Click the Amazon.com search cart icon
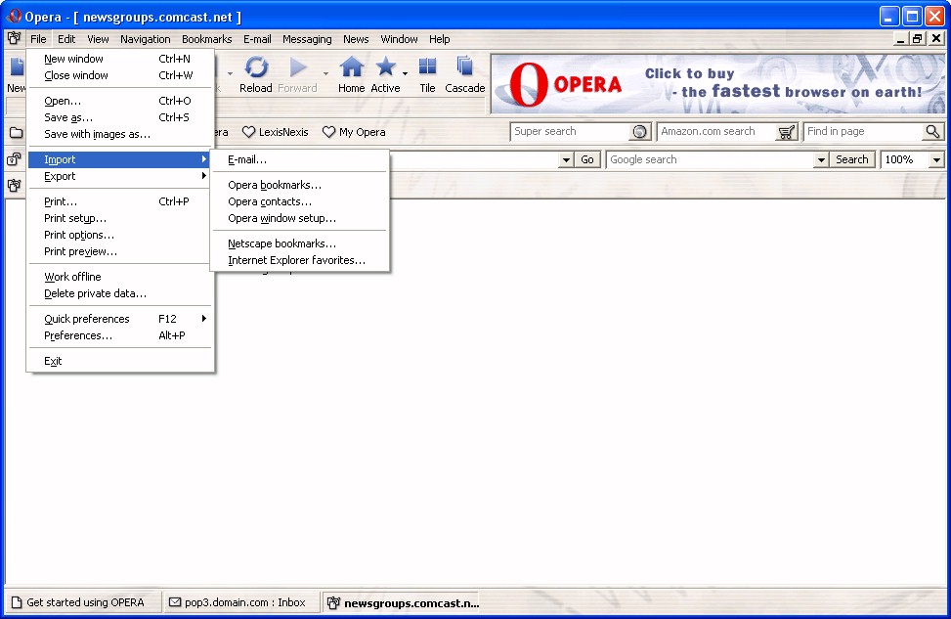The height and width of the screenshot is (619, 951). 787,132
